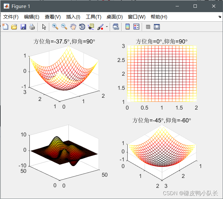Choose the Brush/Select Data tool
This screenshot has width=223, height=199.
coord(100,27)
